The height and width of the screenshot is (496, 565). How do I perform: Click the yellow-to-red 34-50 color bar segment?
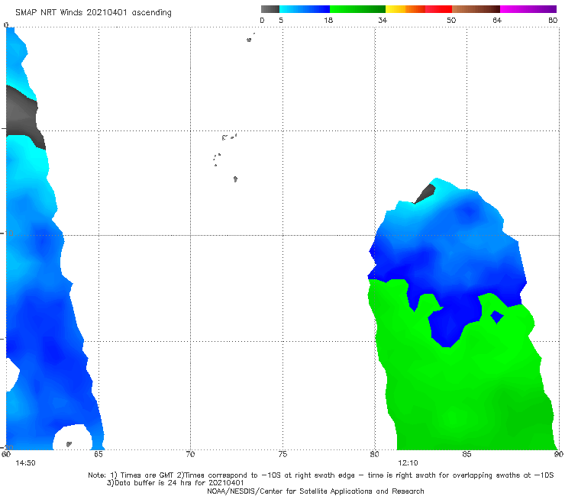coord(418,9)
